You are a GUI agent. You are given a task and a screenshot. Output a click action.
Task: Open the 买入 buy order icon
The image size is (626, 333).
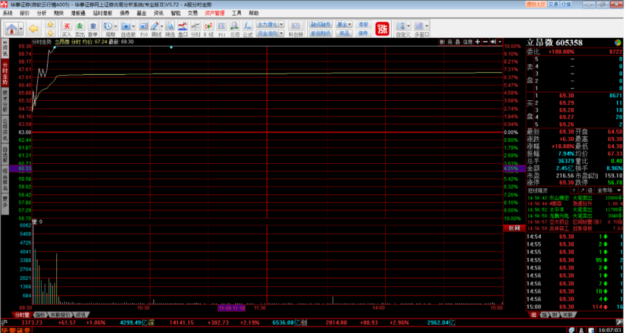[x=67, y=26]
